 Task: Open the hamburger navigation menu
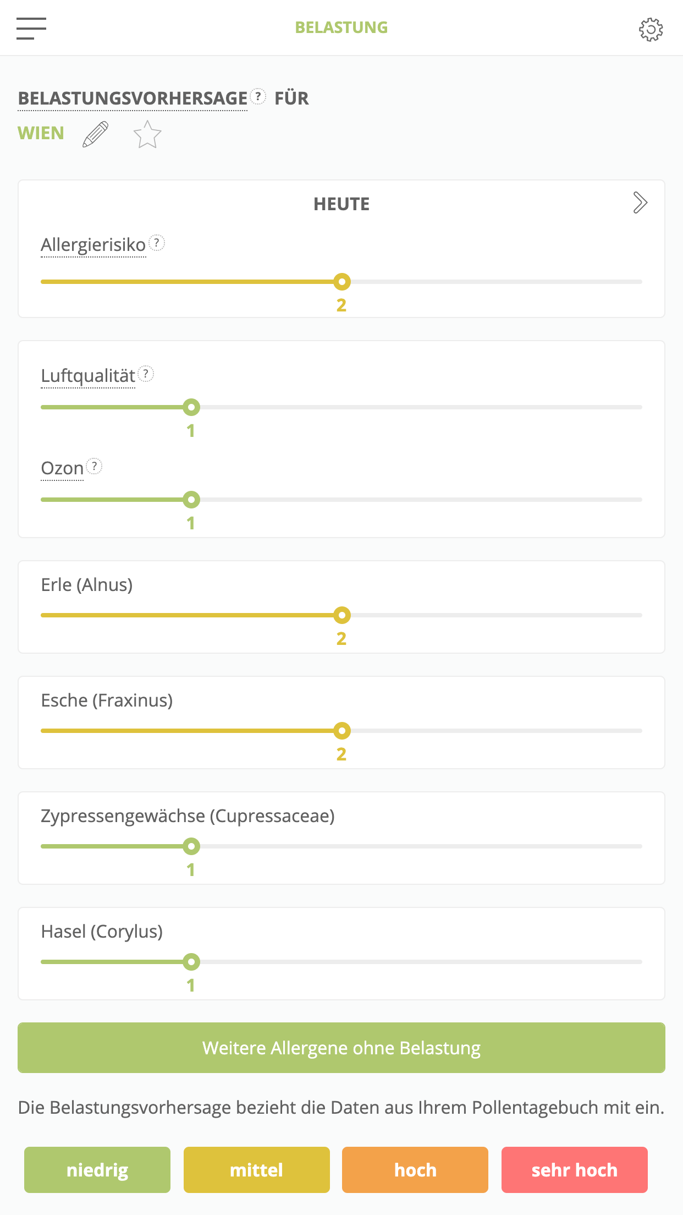(31, 28)
